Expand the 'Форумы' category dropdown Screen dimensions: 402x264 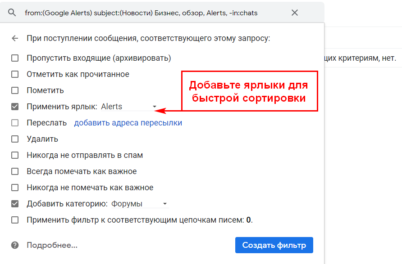pyautogui.click(x=140, y=204)
